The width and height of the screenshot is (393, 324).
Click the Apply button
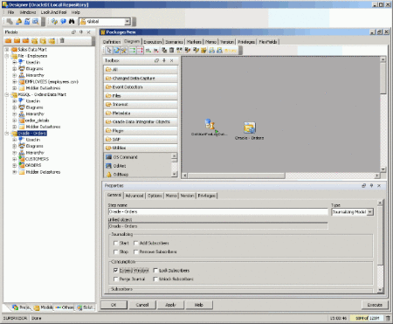(x=170, y=305)
